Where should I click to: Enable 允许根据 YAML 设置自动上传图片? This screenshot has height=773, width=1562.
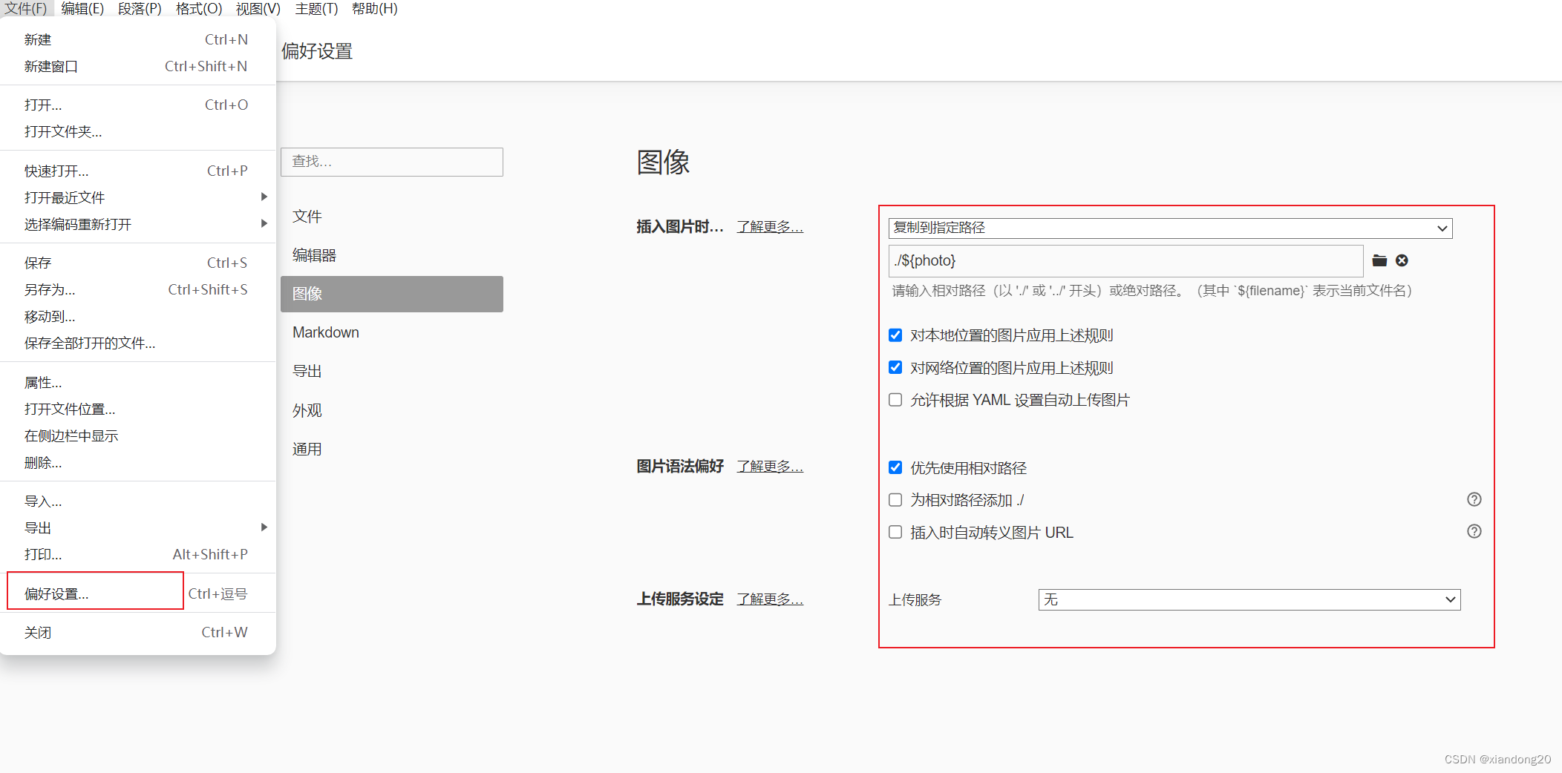(895, 400)
